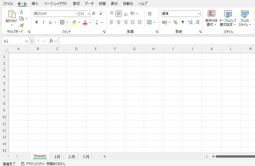Align text left

click(112, 22)
